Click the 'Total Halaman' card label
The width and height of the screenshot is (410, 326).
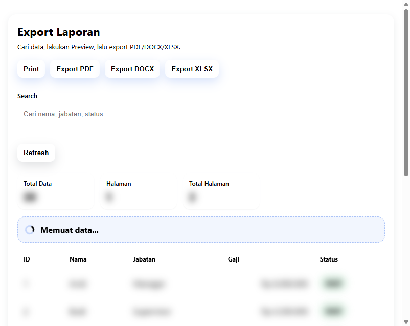209,184
